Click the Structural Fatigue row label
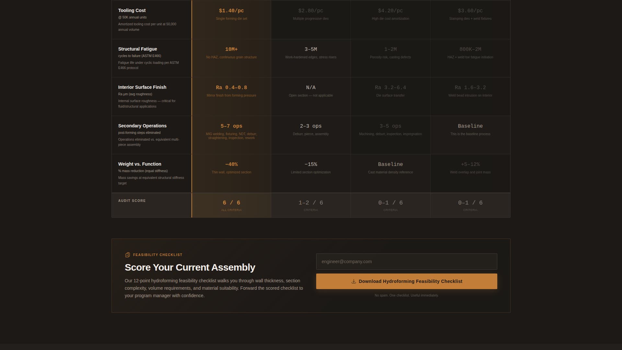622x350 pixels. (137, 49)
